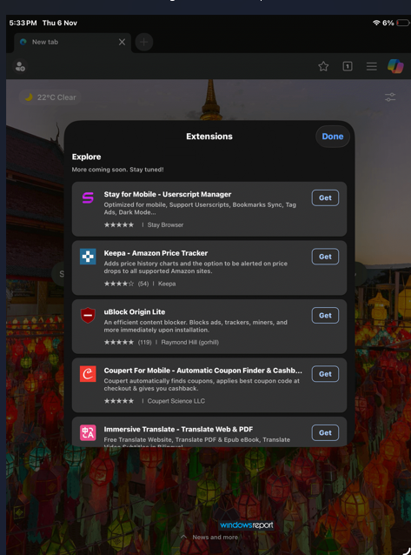Open the tab switcher showing 1 tab
Viewport: 411px width, 555px height.
[x=348, y=66]
